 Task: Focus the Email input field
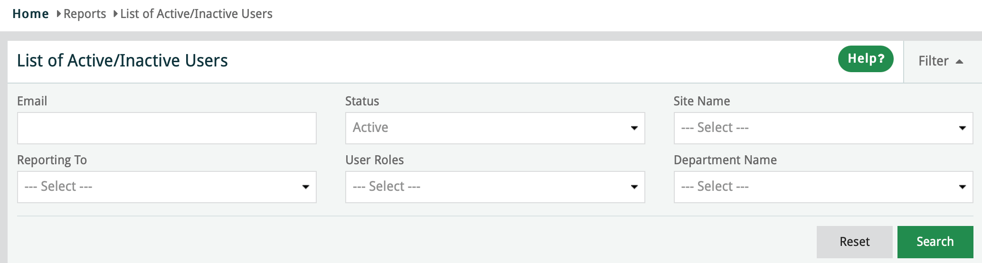point(167,128)
